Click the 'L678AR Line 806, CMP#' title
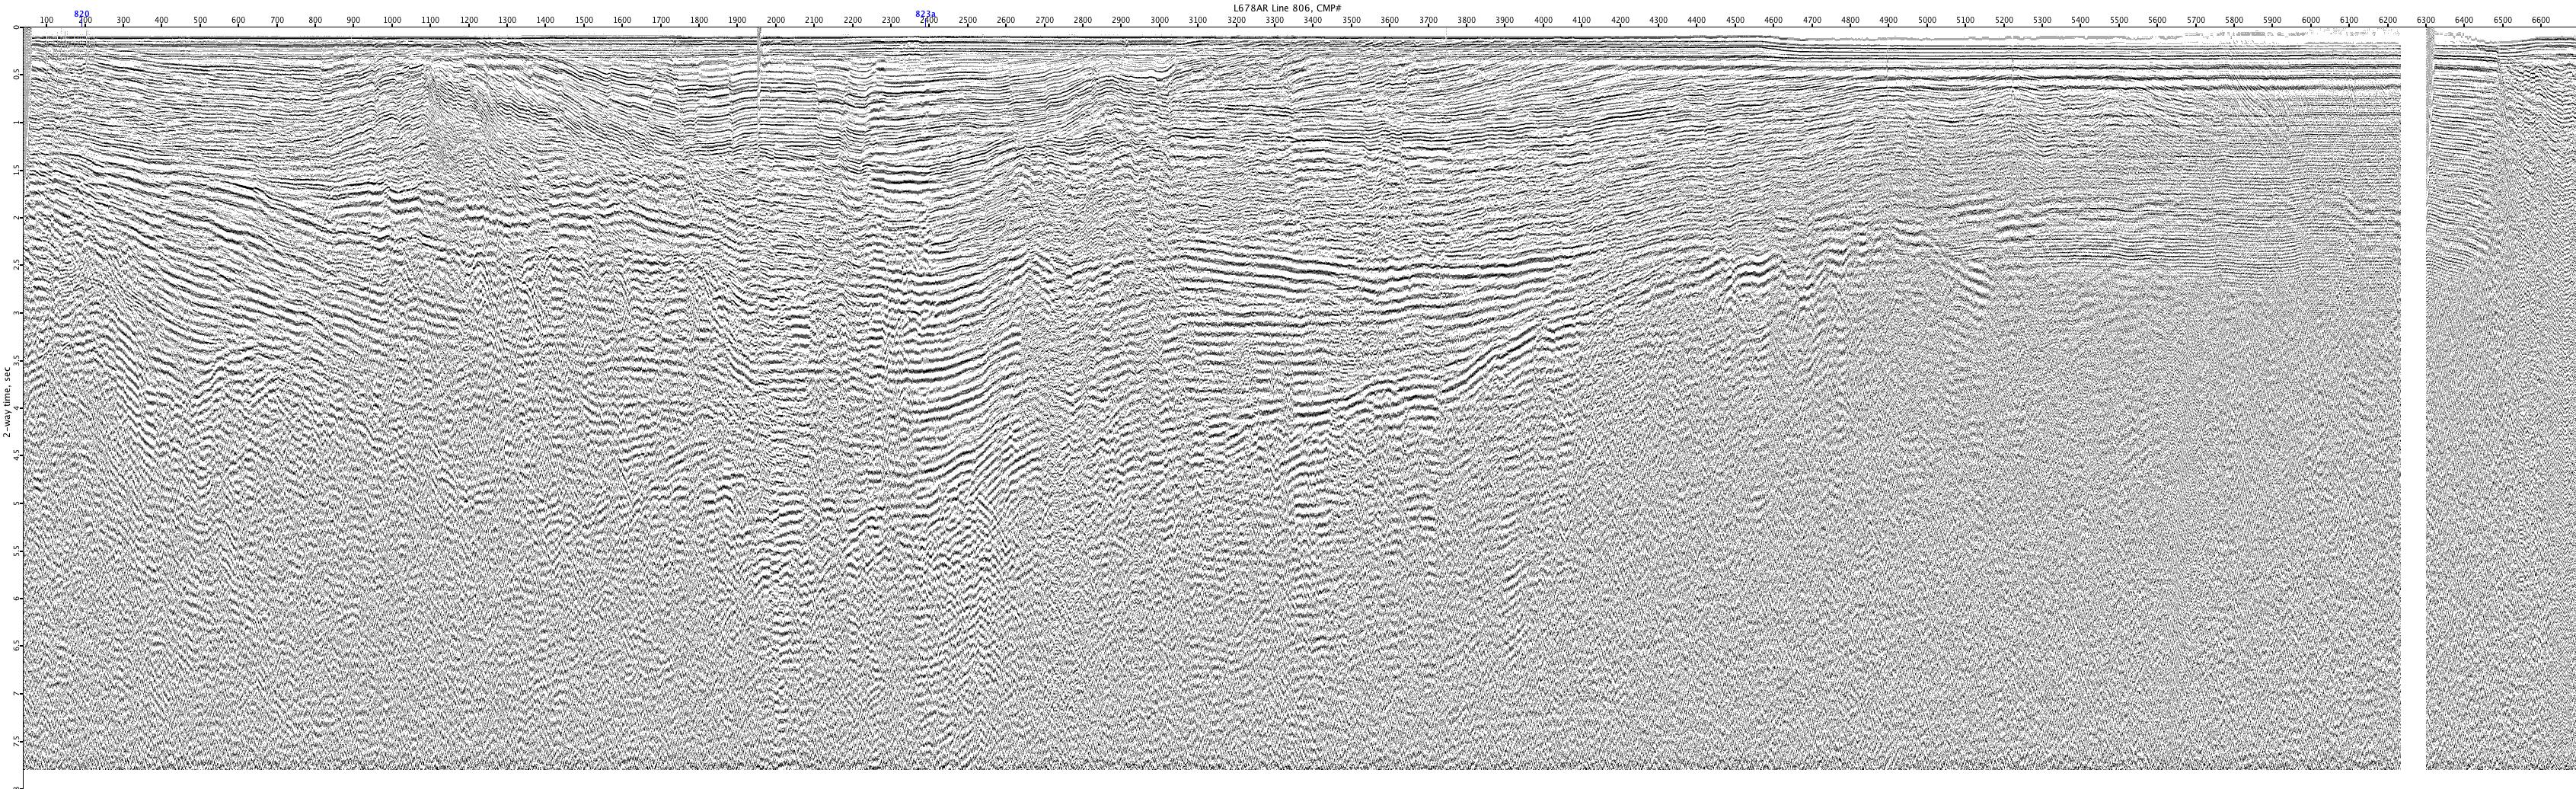 (1287, 7)
